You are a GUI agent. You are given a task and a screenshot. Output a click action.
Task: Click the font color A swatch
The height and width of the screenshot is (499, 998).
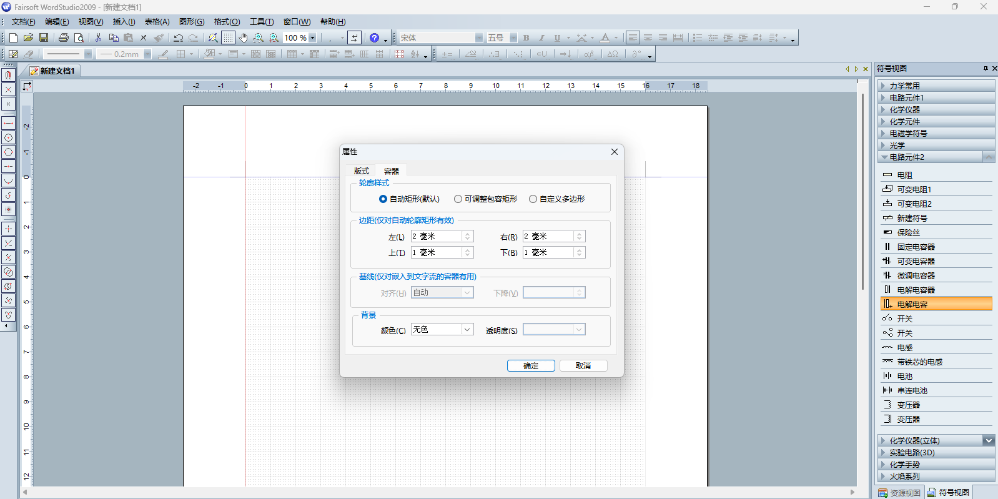click(x=605, y=38)
